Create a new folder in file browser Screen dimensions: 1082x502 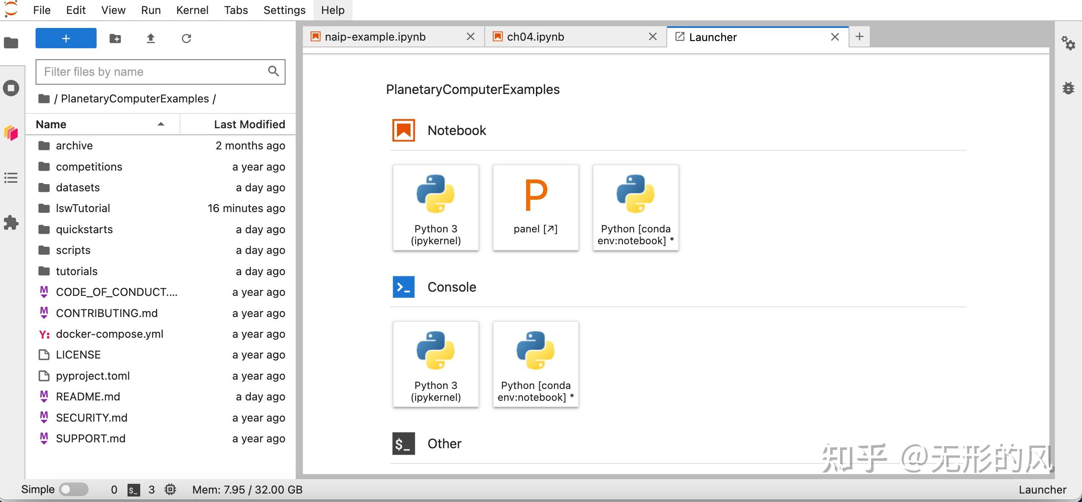115,39
